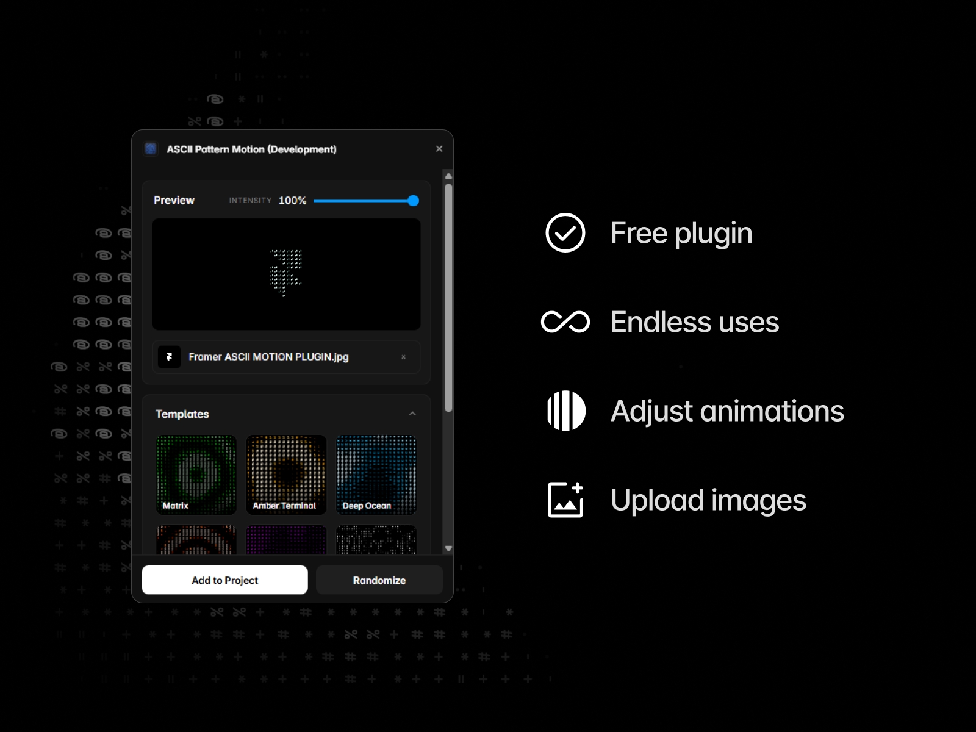Click the plugin panel scrollbar thumb
This screenshot has height=732, width=976.
coord(448,298)
